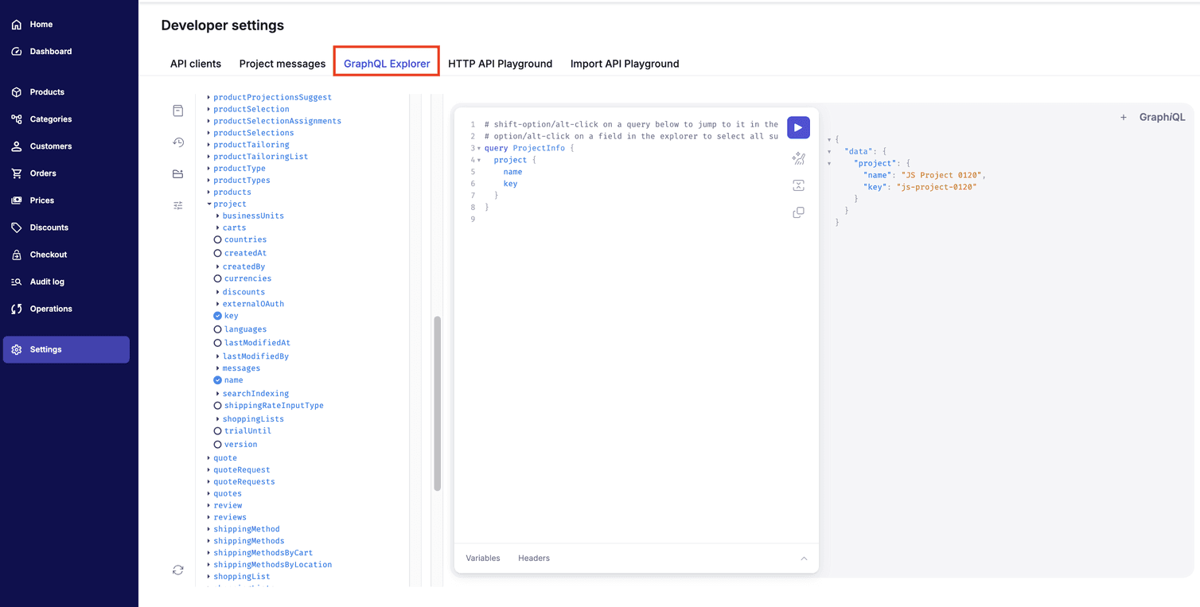Open the documentation explorer icon

(178, 111)
